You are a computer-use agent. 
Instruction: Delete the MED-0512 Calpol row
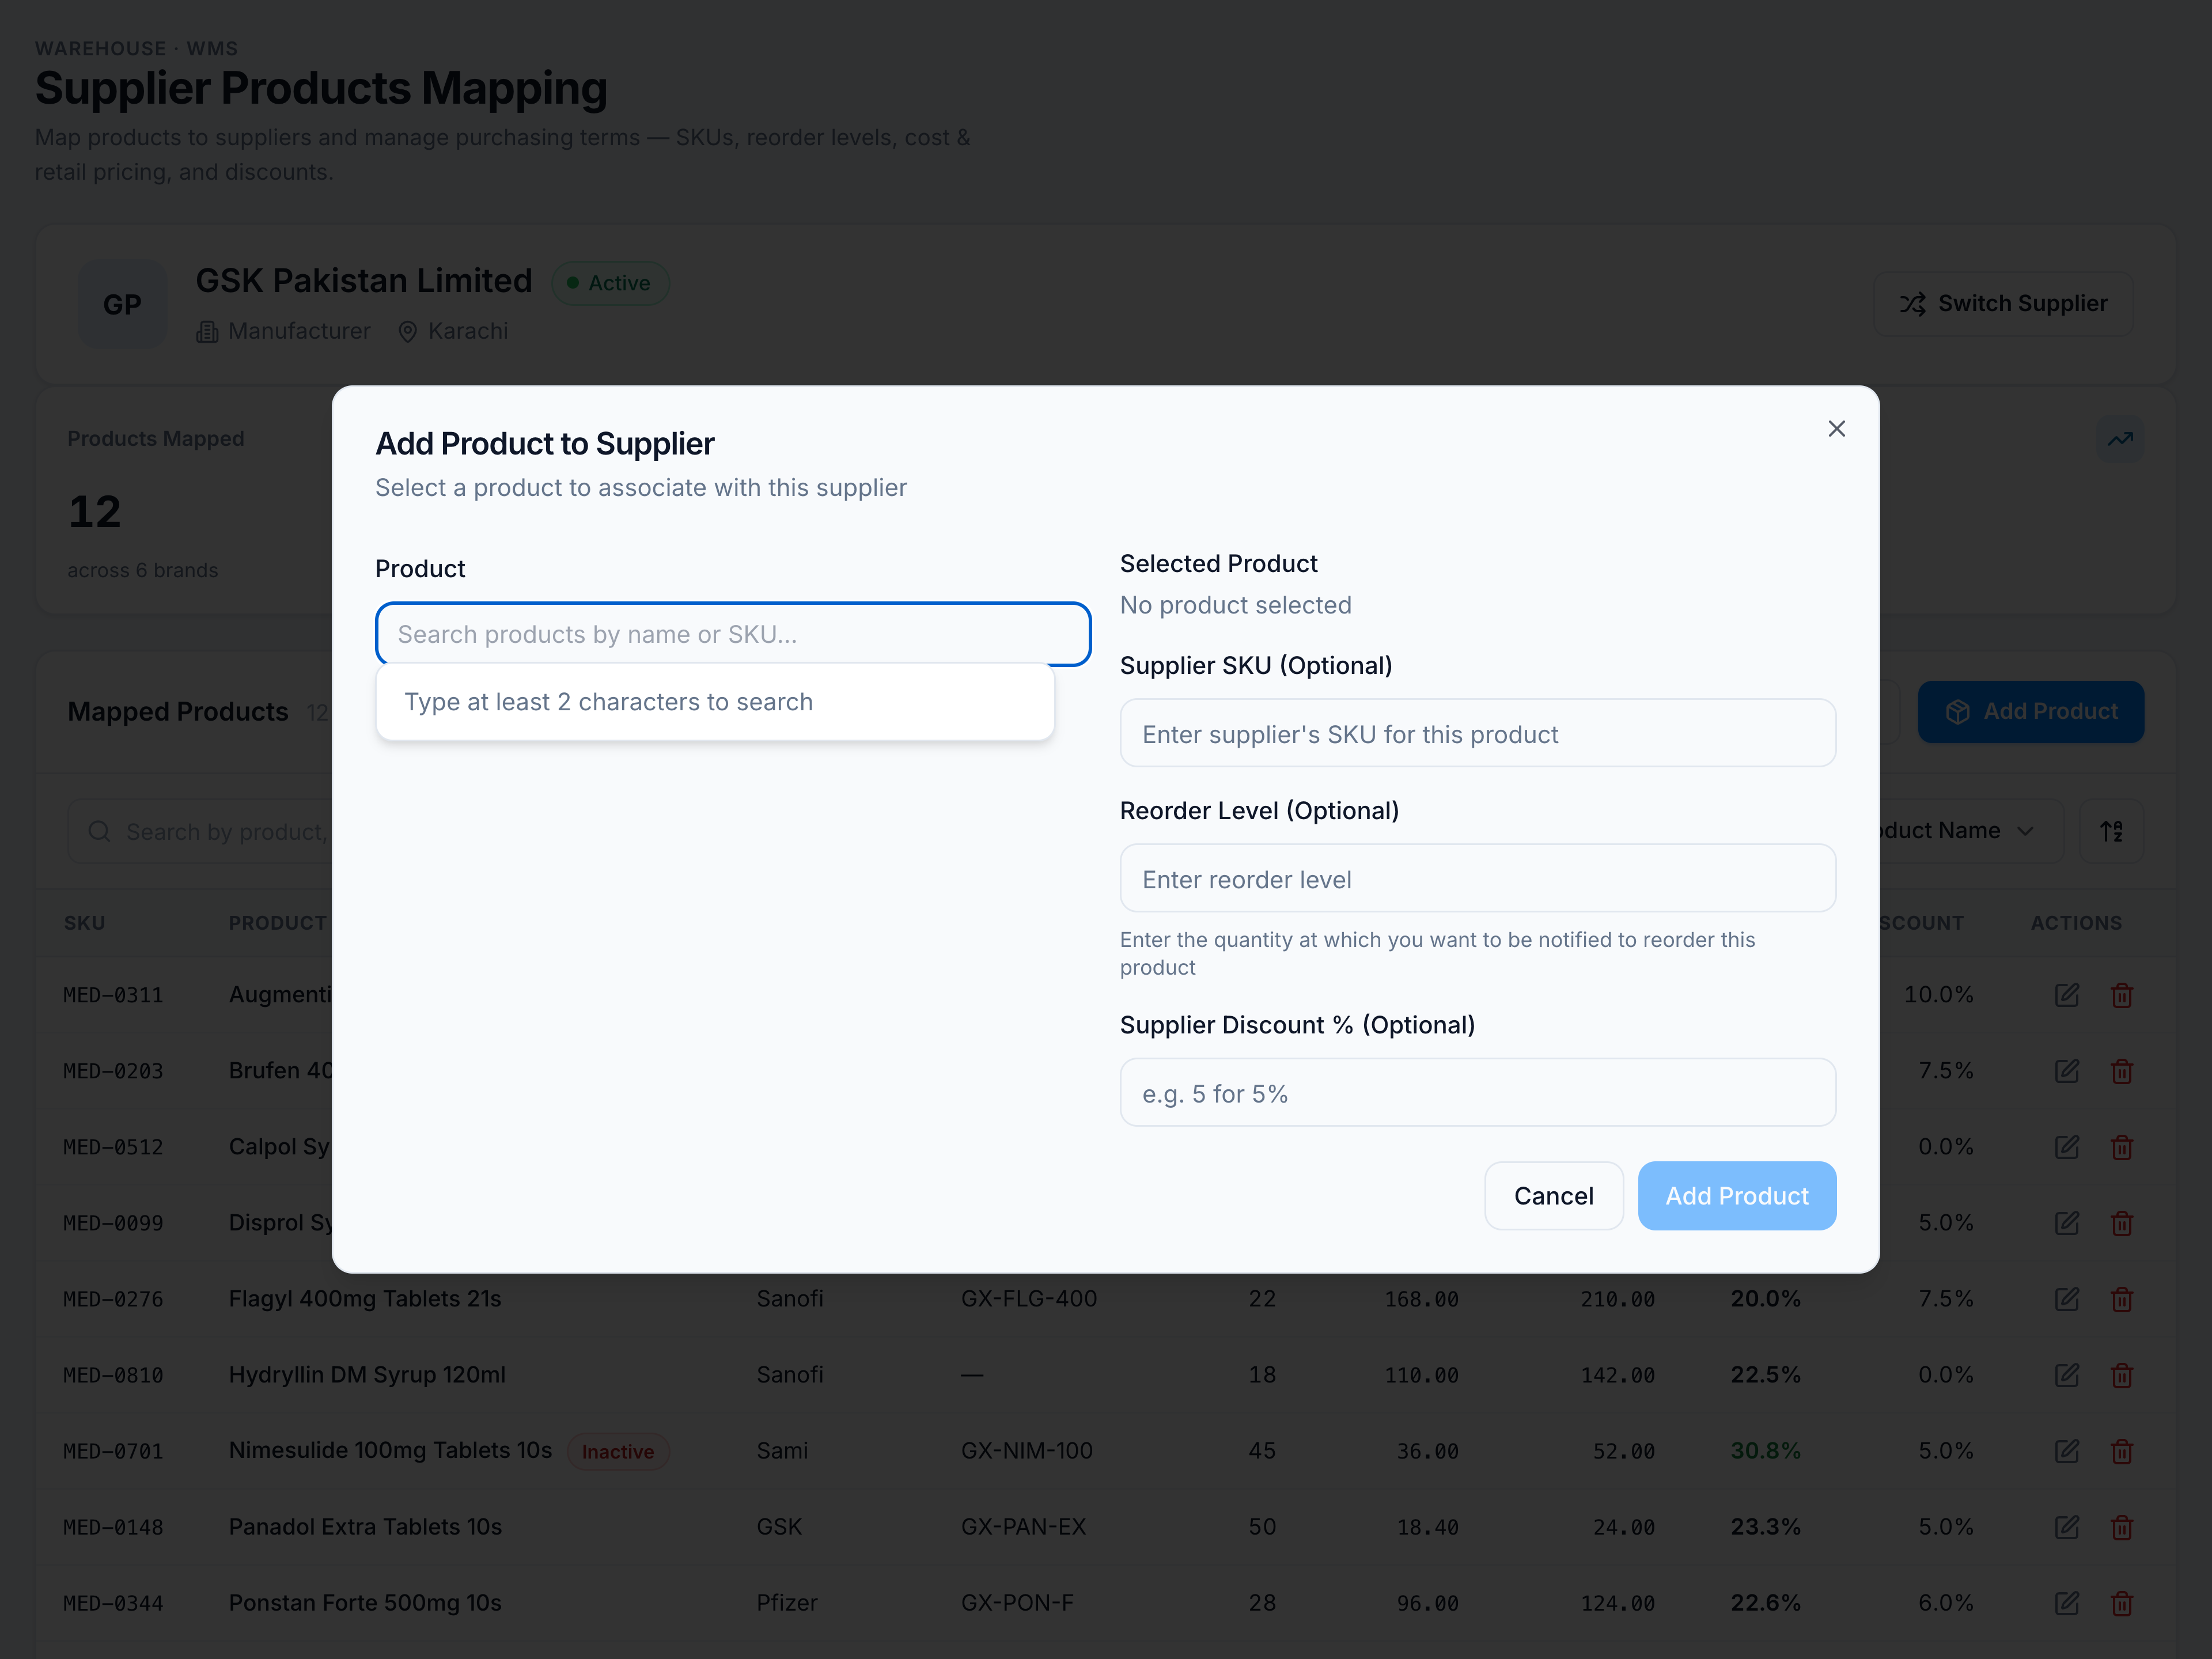coord(2121,1147)
